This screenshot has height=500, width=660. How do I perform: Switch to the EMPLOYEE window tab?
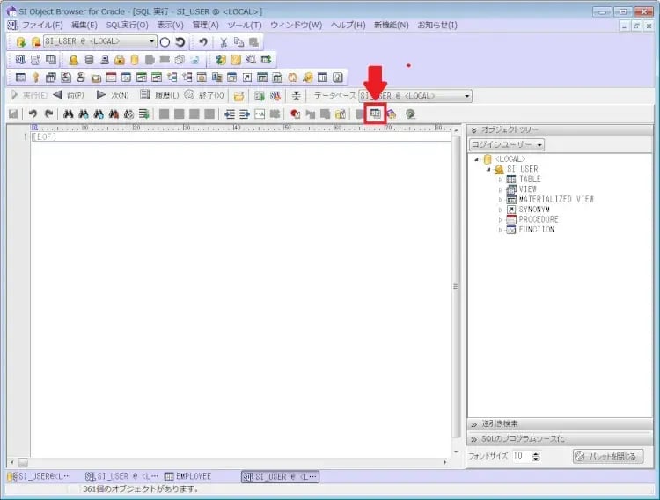click(187, 476)
